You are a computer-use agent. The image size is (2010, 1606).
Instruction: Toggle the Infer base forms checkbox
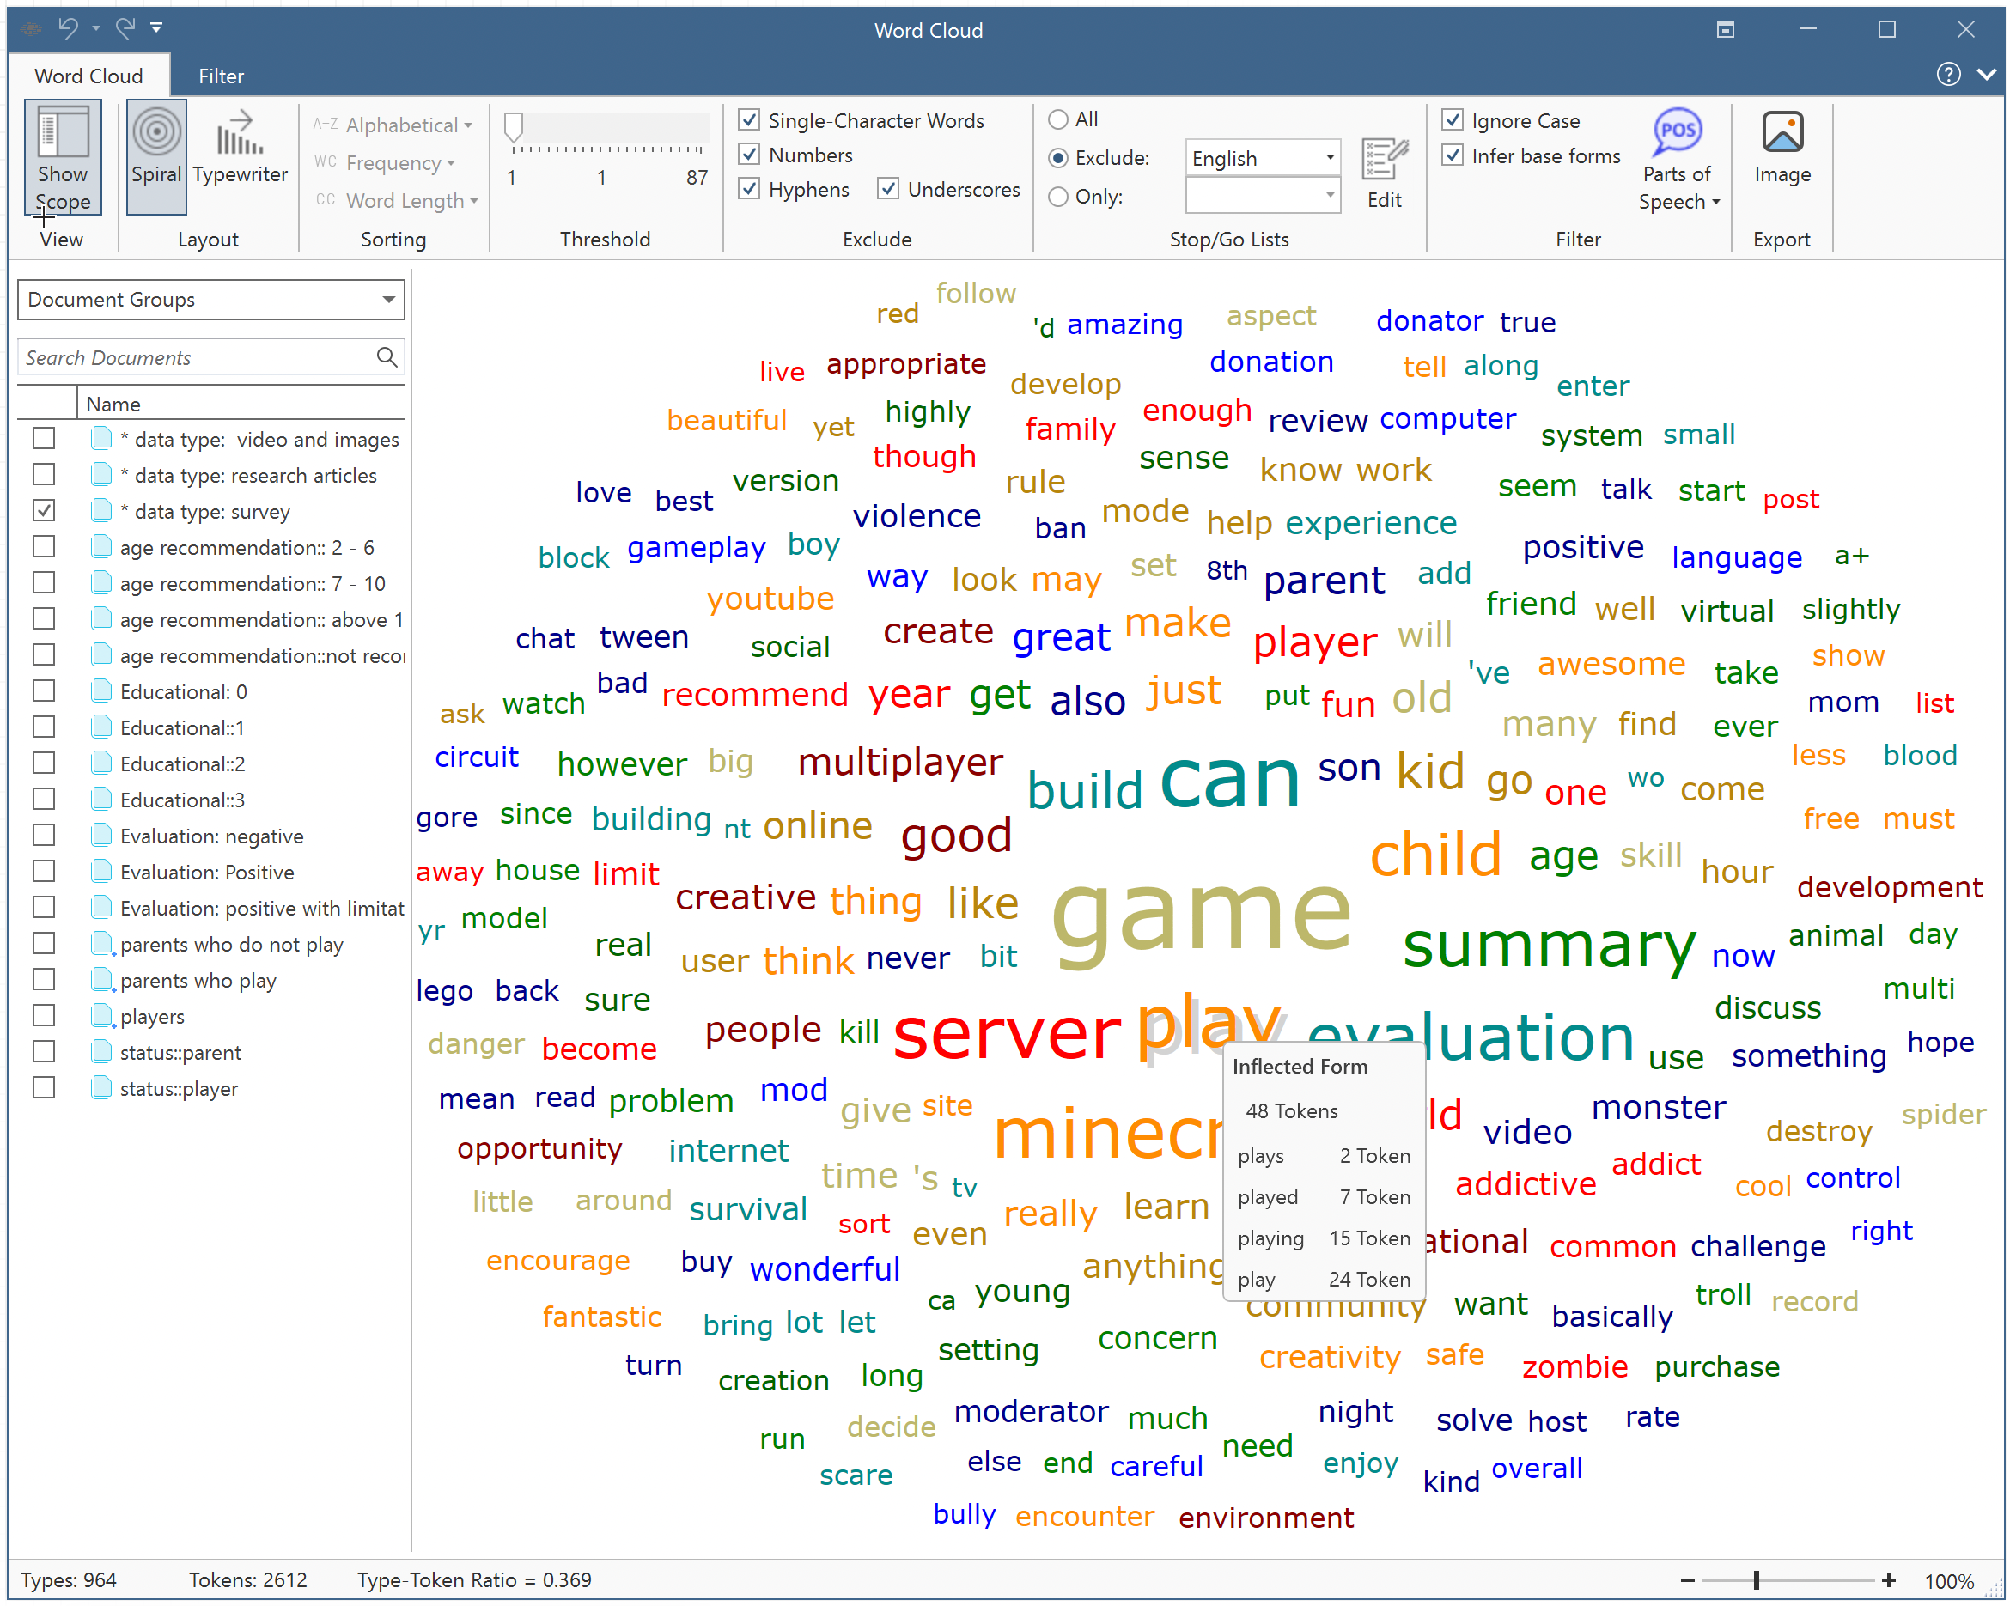click(1451, 155)
